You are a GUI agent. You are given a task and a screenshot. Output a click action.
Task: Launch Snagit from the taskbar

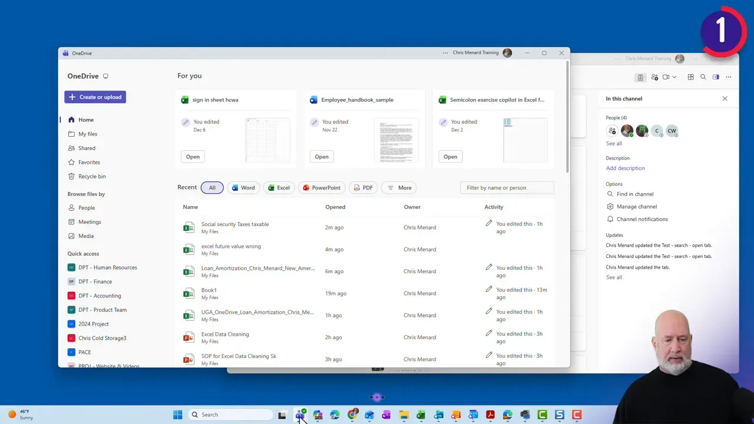click(x=559, y=415)
